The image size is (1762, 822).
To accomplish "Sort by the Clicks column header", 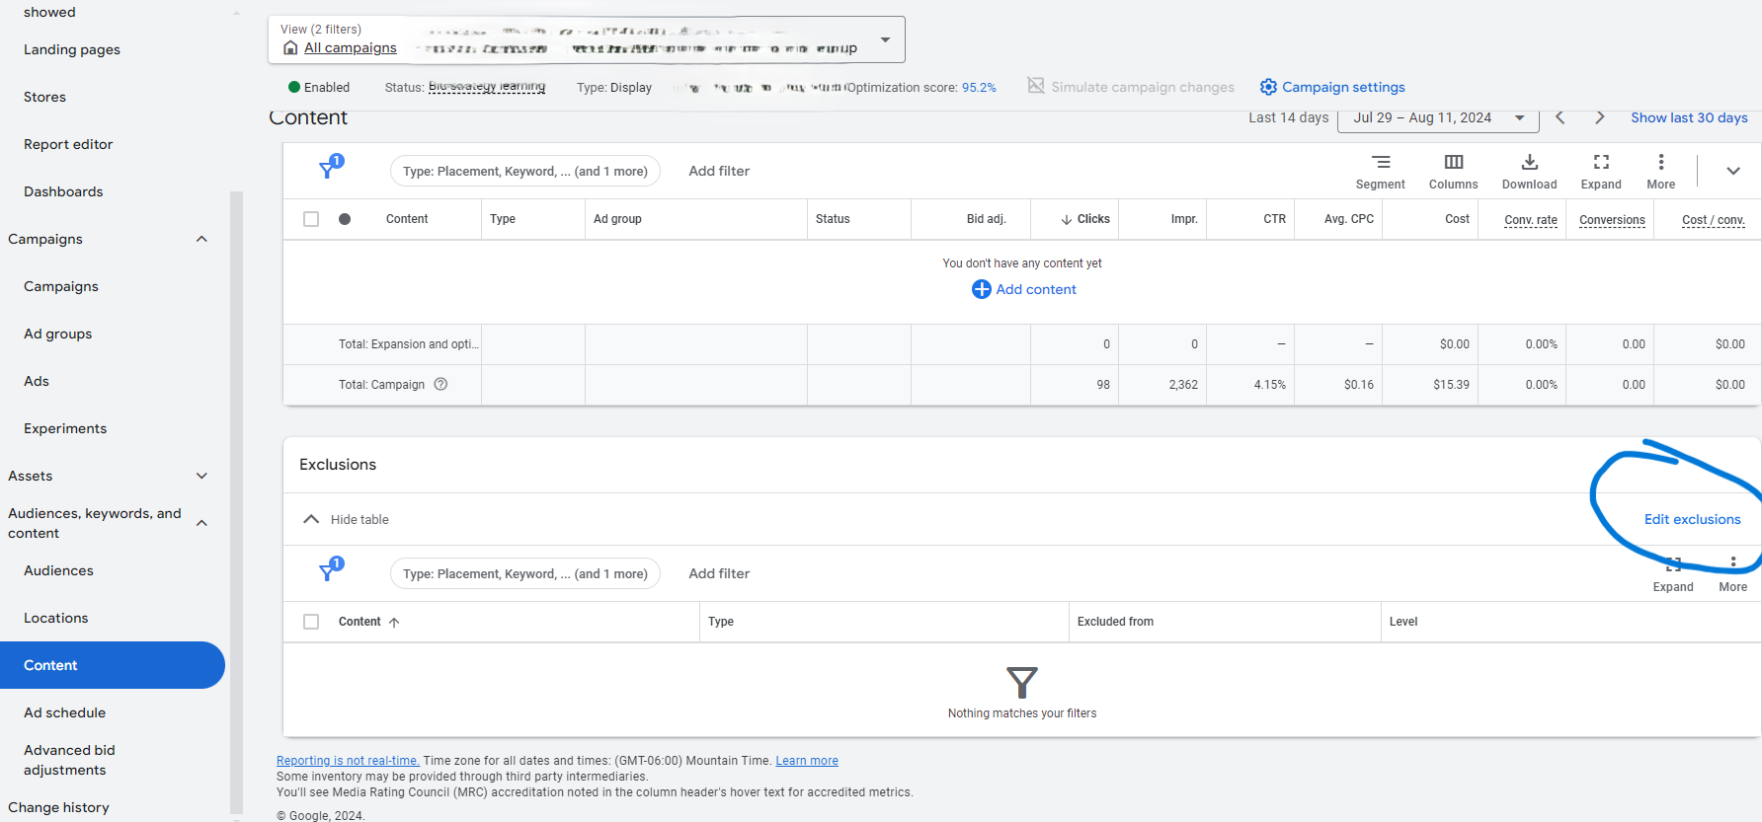I will (x=1084, y=219).
